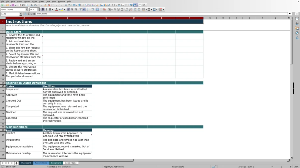Click the Print icon in toolbar
The image size is (300, 168).
pyautogui.click(x=23, y=5)
